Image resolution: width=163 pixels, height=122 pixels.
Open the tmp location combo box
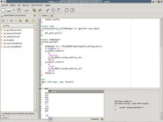coord(19,25)
